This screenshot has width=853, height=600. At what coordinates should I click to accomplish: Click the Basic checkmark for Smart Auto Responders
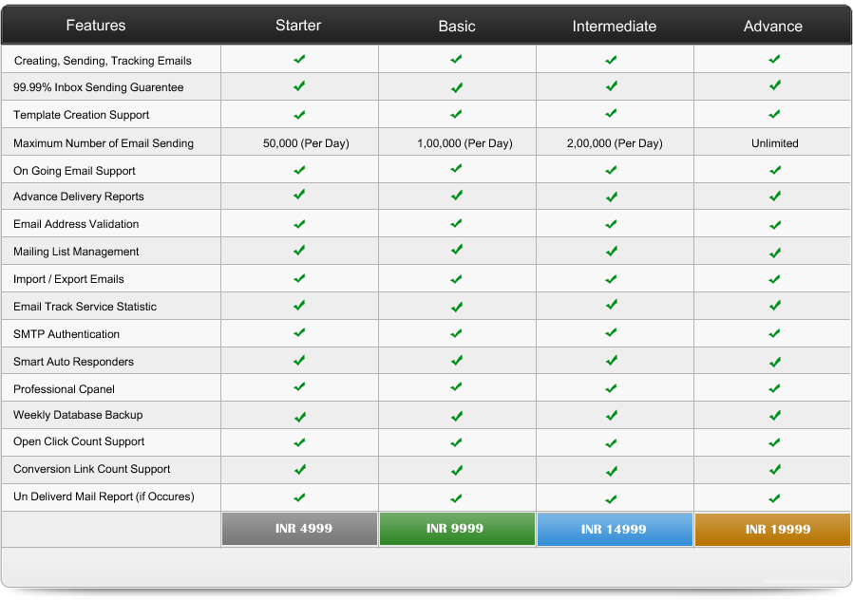pos(457,361)
